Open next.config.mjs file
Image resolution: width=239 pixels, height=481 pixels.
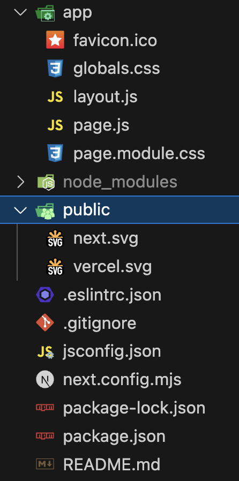122,380
